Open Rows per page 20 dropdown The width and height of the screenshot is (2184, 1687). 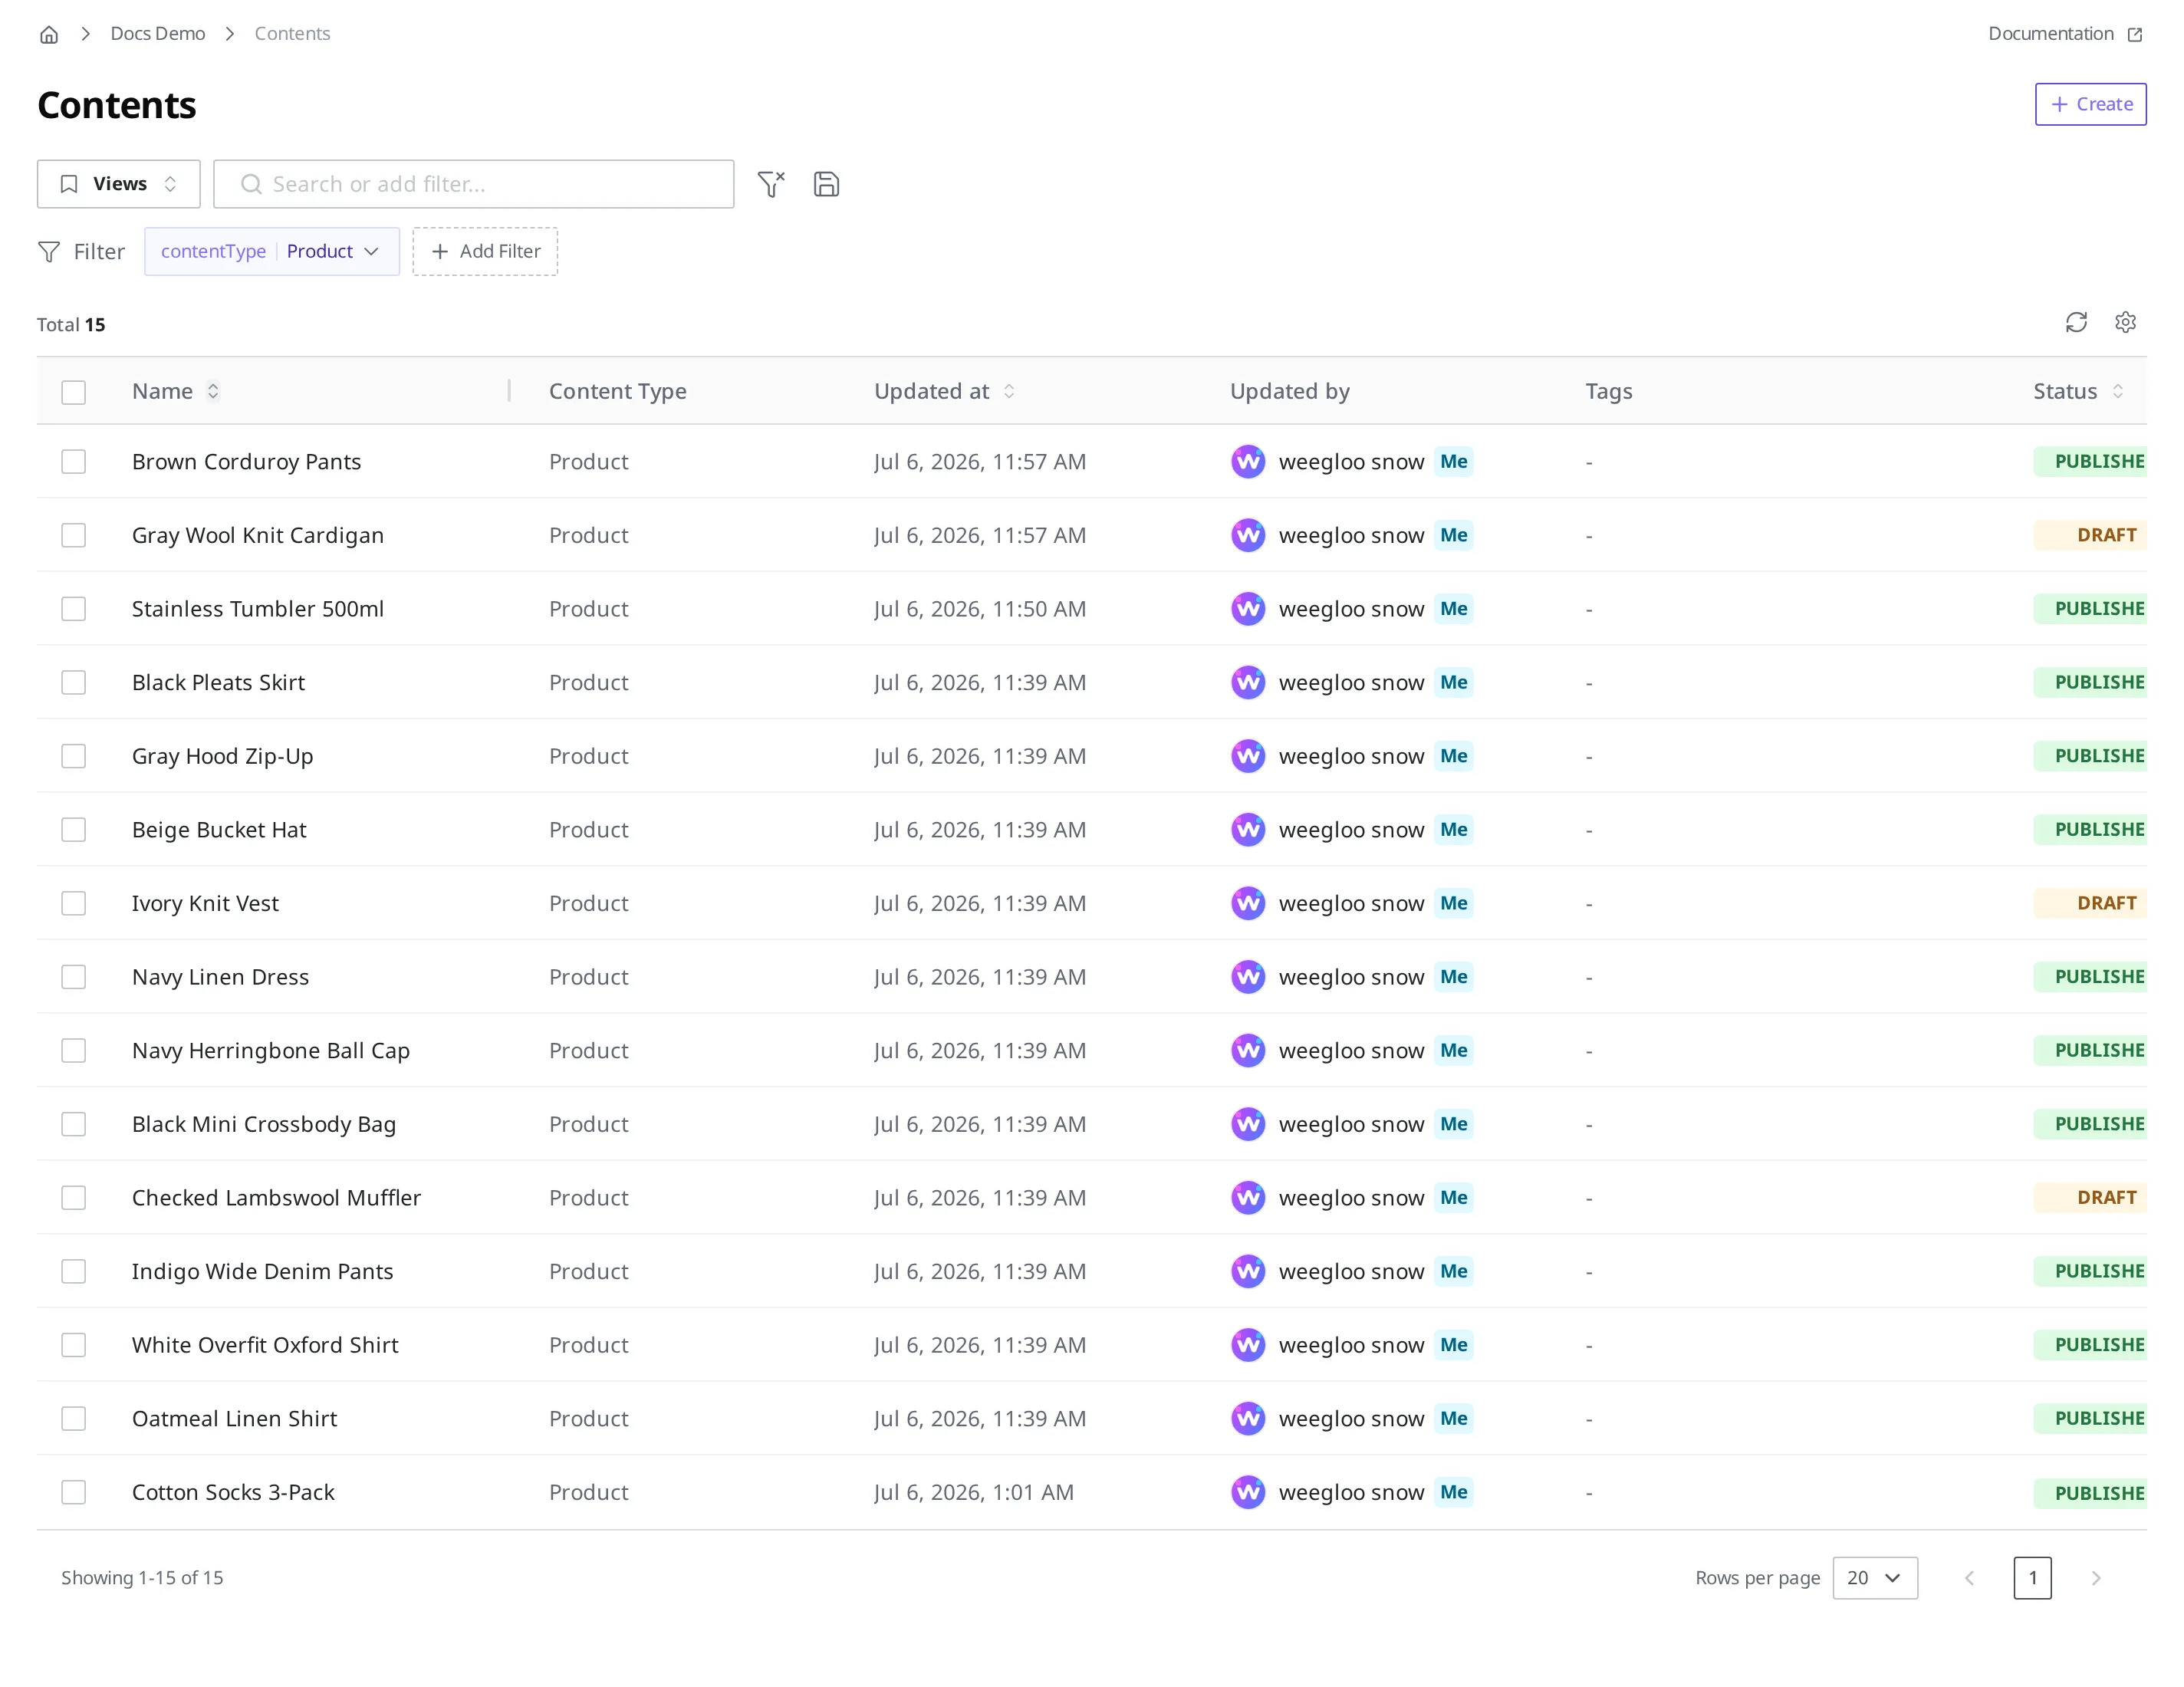(1875, 1578)
